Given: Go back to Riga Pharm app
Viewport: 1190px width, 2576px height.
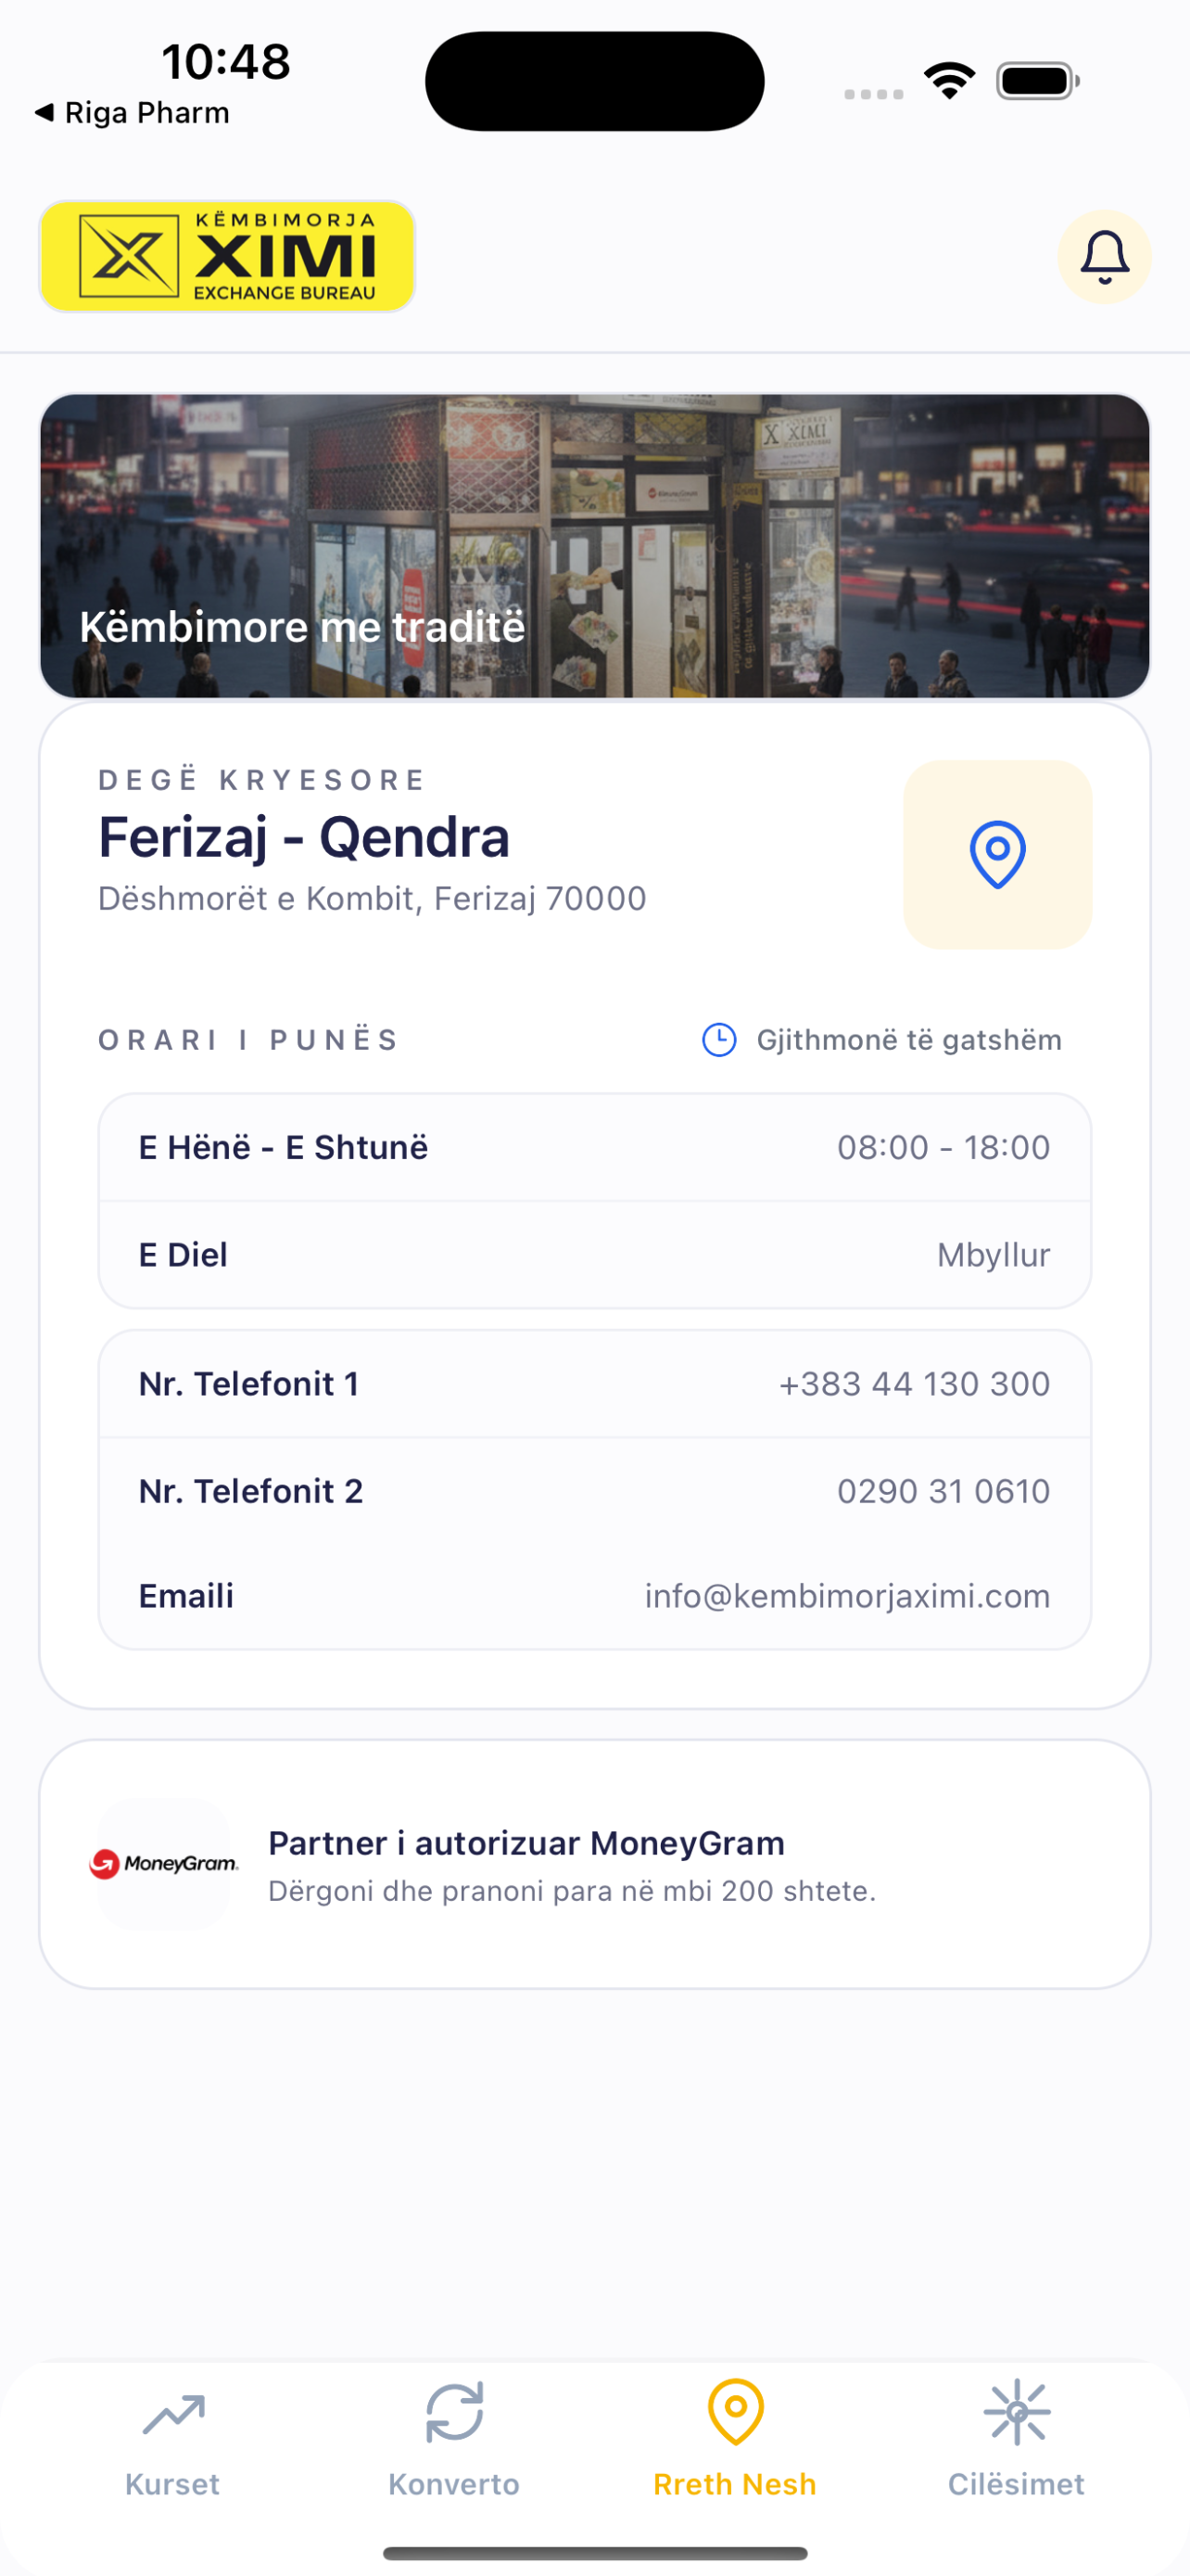Looking at the screenshot, I should [132, 113].
